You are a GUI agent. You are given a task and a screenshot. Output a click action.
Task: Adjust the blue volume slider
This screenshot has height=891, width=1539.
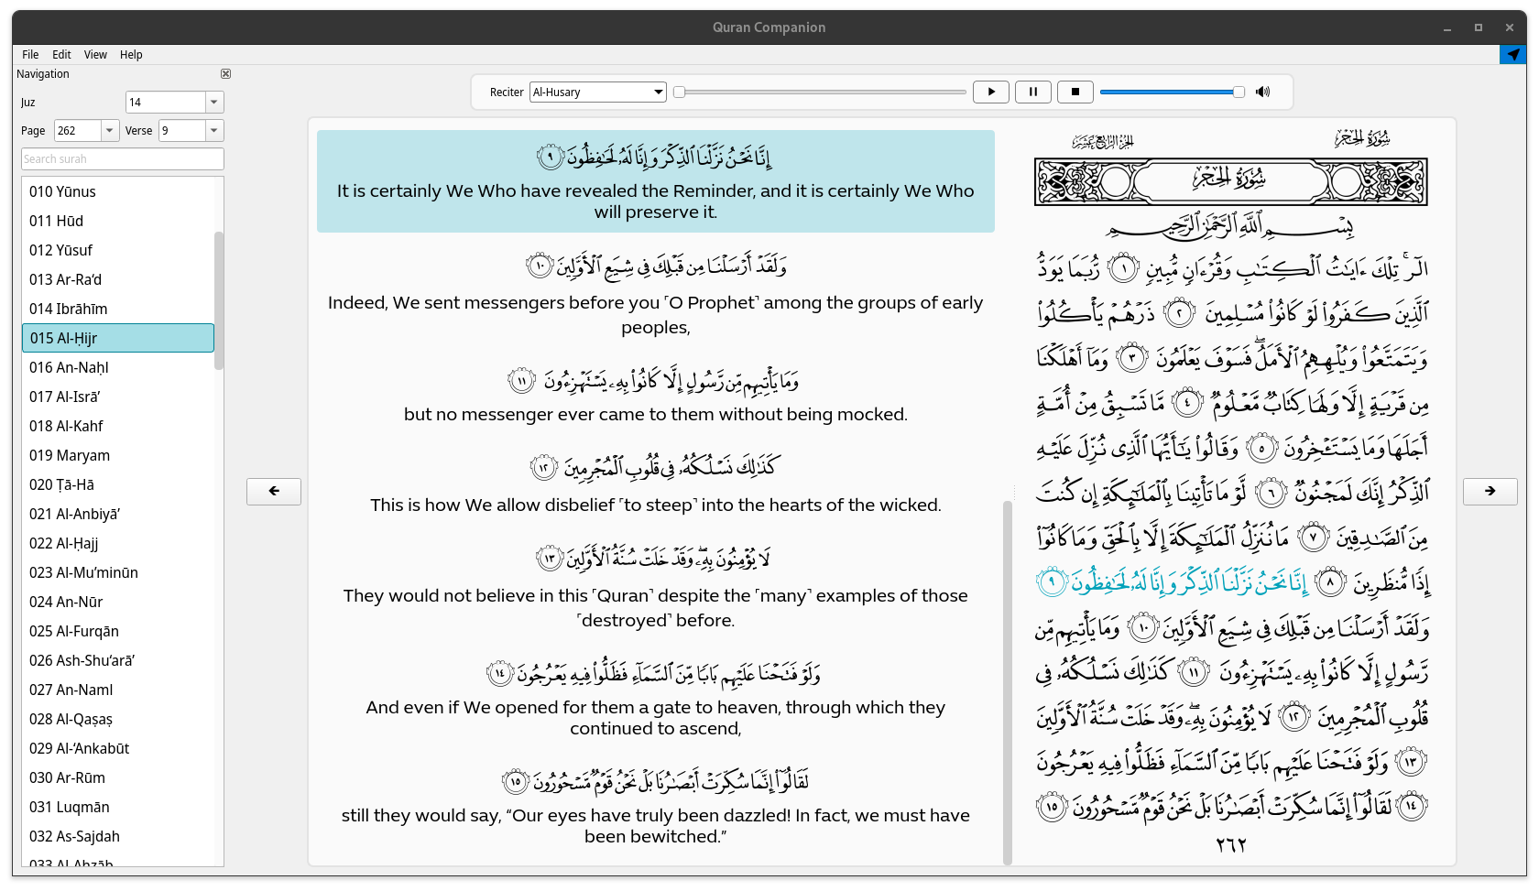(1172, 92)
